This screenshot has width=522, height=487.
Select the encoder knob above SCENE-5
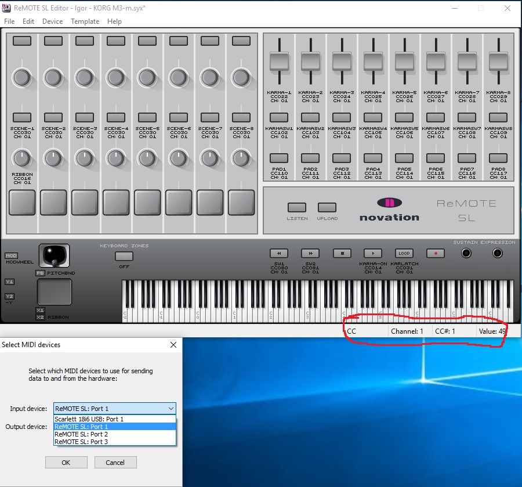(147, 78)
